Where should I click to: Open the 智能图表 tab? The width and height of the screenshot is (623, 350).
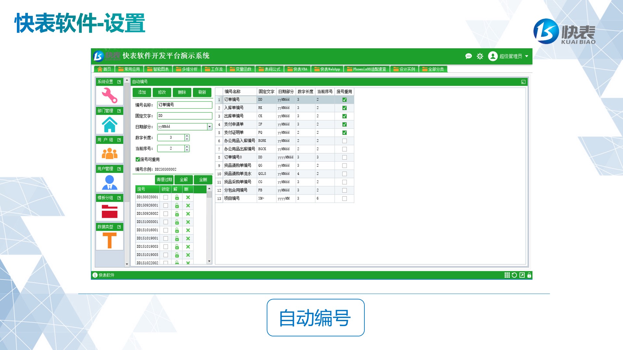coord(158,69)
